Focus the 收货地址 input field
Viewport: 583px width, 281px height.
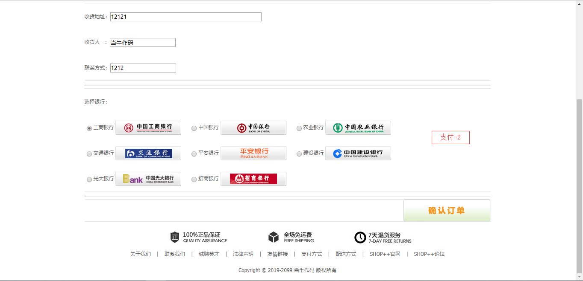tap(186, 17)
